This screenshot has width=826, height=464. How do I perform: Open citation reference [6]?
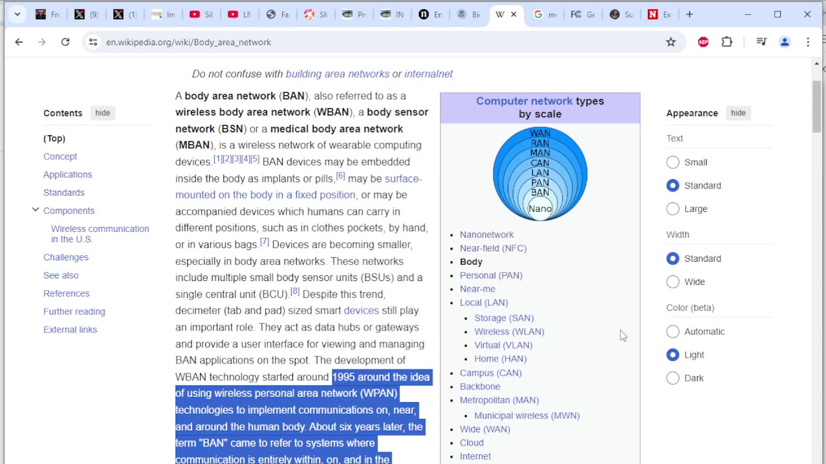(340, 175)
